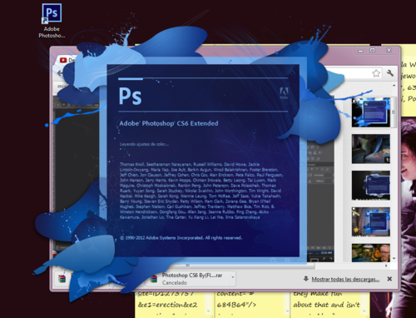Open the second suggested video thumbnail
The height and width of the screenshot is (318, 416).
tap(371, 149)
